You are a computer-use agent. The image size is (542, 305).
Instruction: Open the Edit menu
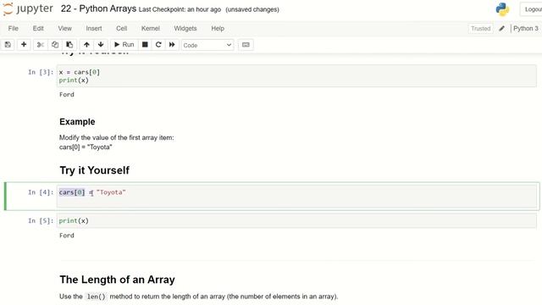38,28
